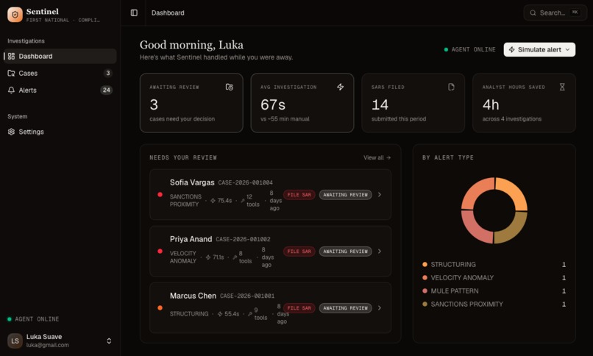Open Sofia Vargas case with chevron
Viewport: 593px width, 356px height.
click(x=380, y=195)
